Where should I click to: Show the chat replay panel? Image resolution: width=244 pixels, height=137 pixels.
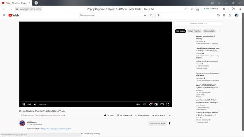(x=199, y=24)
